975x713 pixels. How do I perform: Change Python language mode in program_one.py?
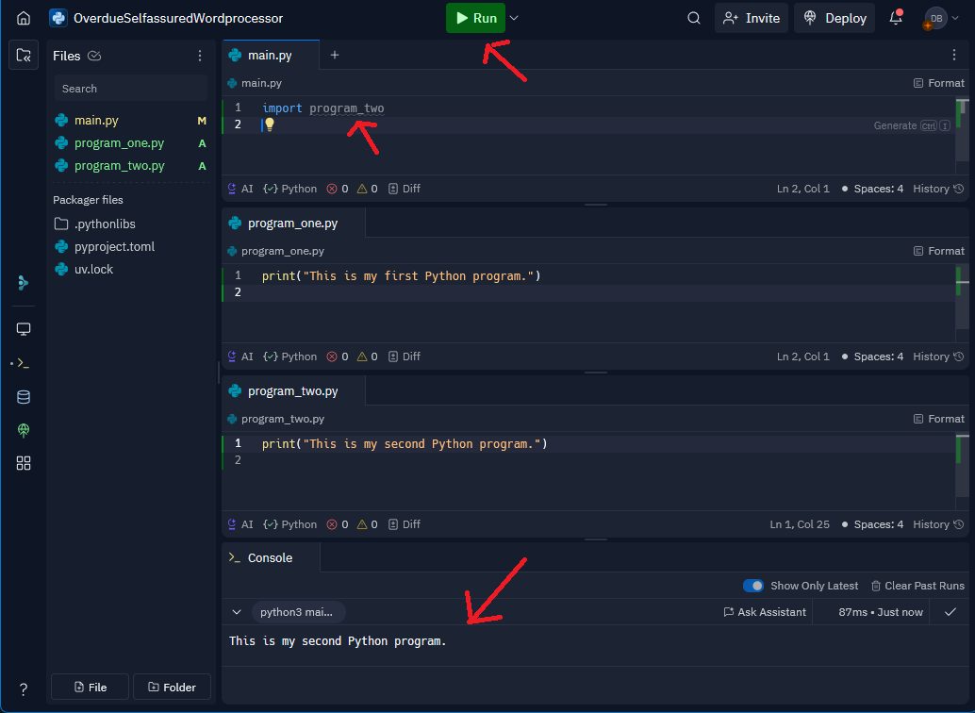point(289,356)
